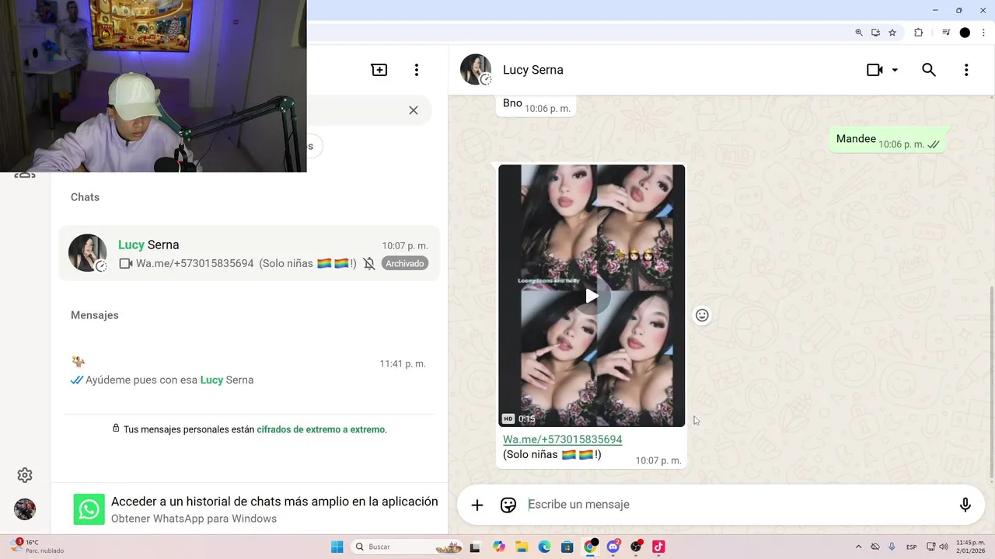Open the Windows Start menu
Screen dimensions: 995x559
pyautogui.click(x=337, y=547)
